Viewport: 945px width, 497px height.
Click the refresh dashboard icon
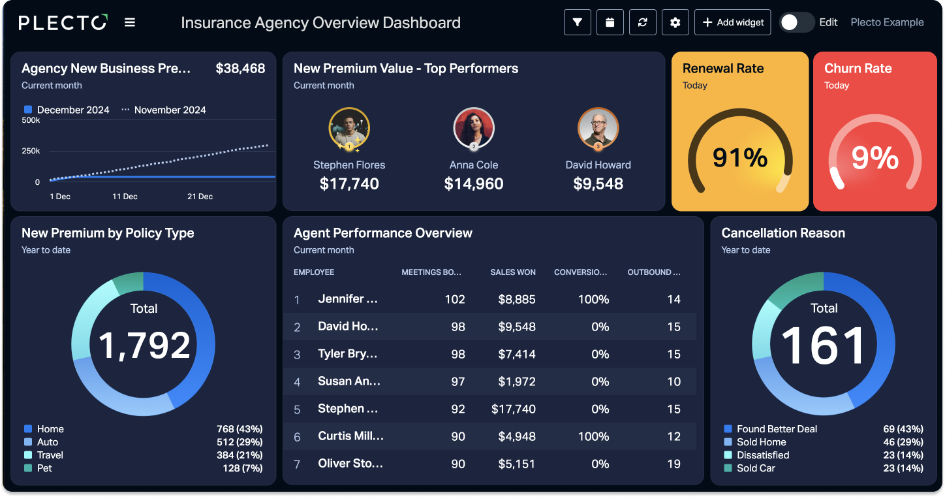643,22
